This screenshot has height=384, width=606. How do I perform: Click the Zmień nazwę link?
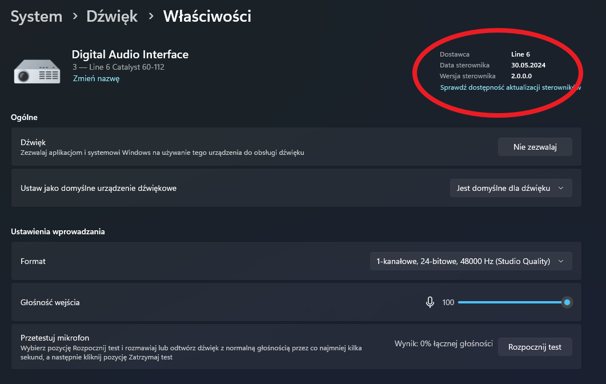click(x=96, y=79)
